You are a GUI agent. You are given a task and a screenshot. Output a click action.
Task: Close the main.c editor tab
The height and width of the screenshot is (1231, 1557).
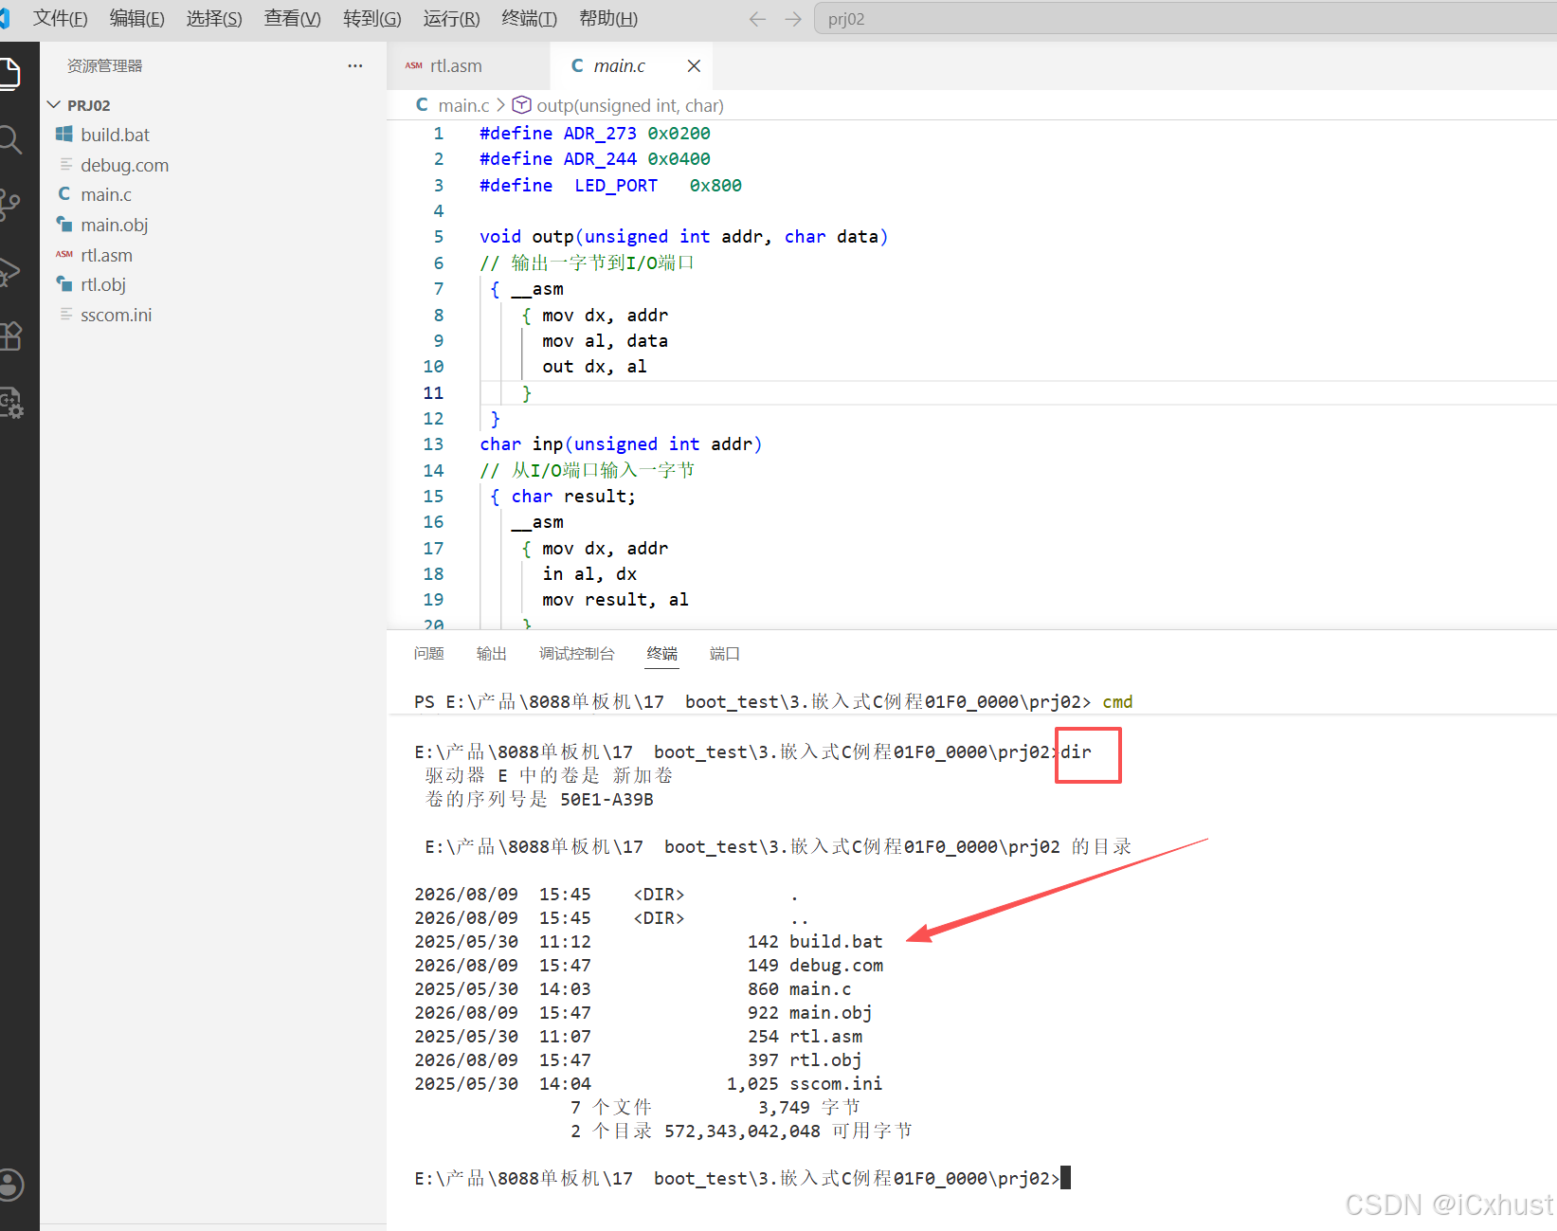point(694,65)
